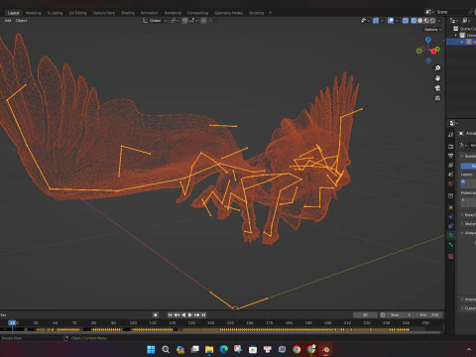The width and height of the screenshot is (476, 357).
Task: Toggle auto keying record button
Action: tap(156, 315)
